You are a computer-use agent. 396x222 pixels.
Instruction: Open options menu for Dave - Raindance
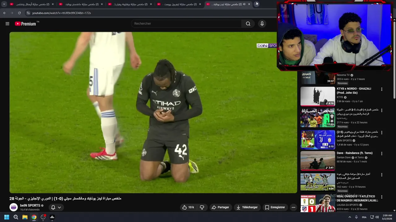click(x=381, y=154)
